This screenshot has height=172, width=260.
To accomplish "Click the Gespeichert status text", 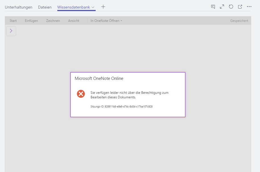I will (x=239, y=21).
